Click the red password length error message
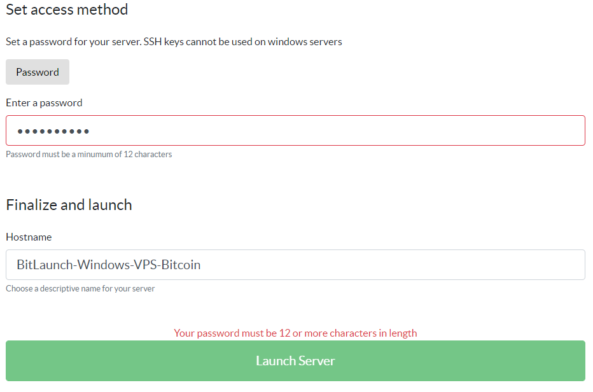 coord(295,333)
